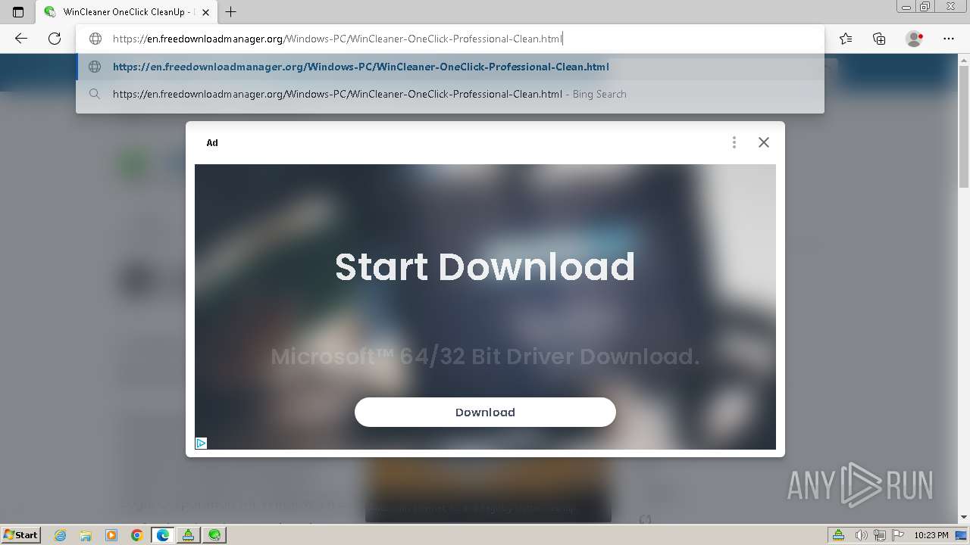Click the page vertical scrollbar
The height and width of the screenshot is (545, 970).
pyautogui.click(x=964, y=125)
